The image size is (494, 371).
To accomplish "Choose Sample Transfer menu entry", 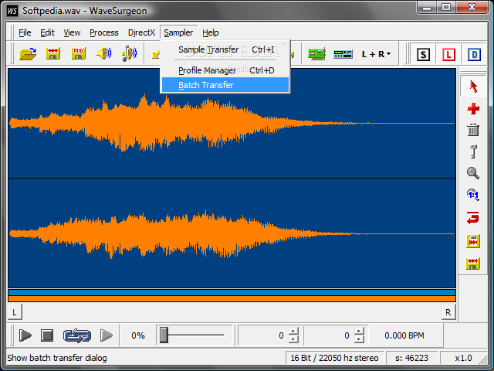I will tap(225, 49).
